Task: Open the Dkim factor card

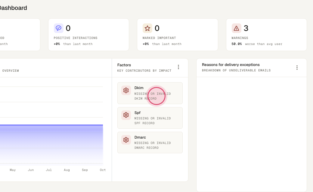Action: 150,93
